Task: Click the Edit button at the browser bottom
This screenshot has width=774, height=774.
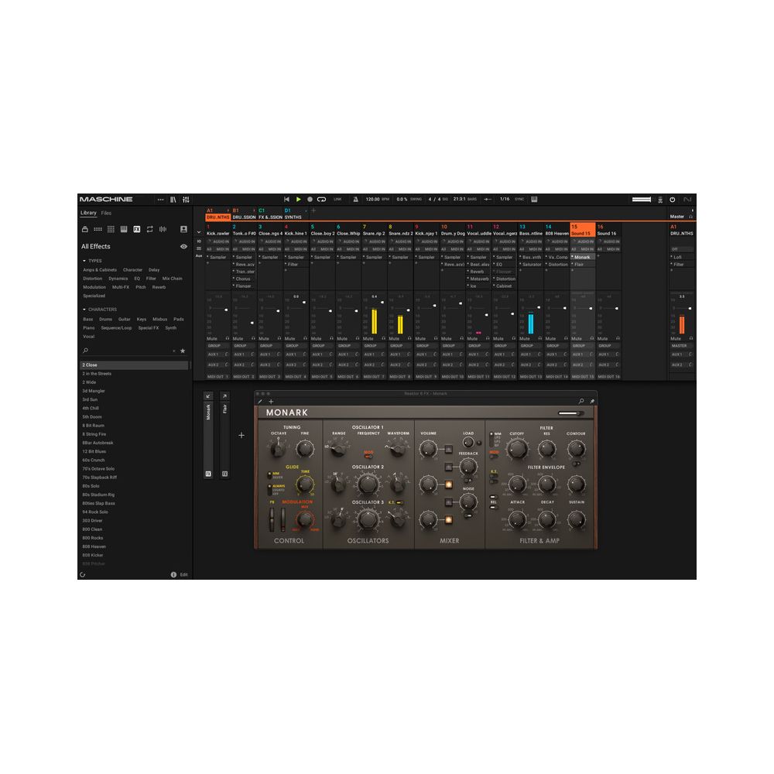Action: coord(183,575)
